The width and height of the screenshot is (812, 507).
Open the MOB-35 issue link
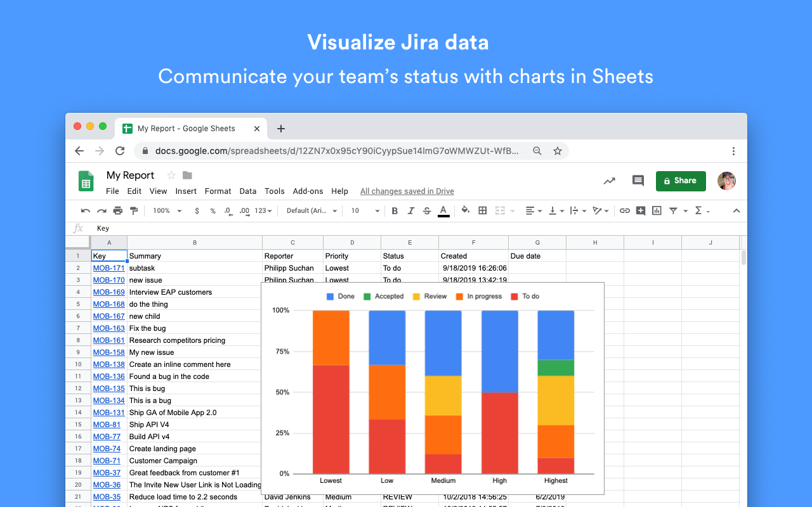107,497
